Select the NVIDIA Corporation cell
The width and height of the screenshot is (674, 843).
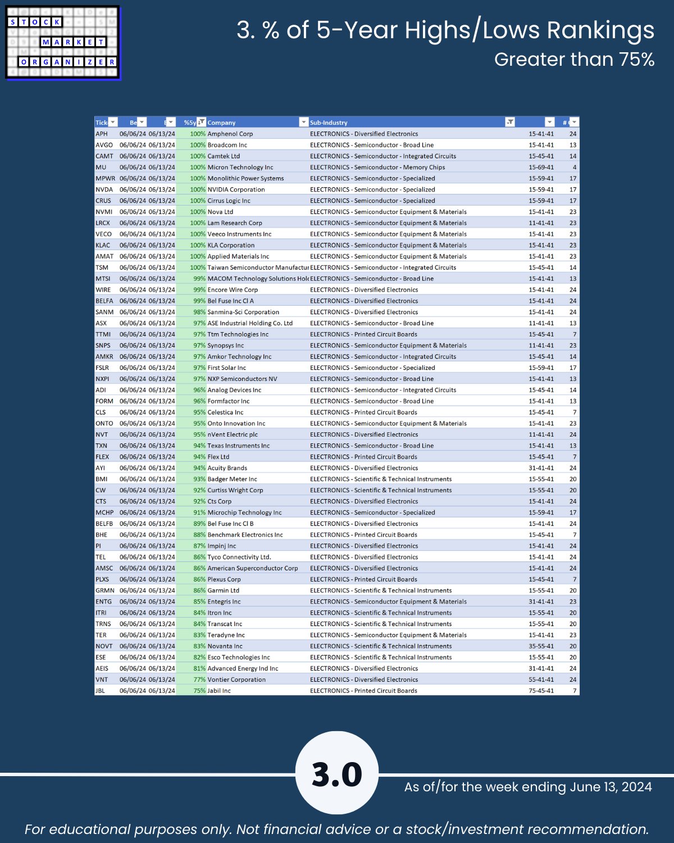tap(236, 189)
